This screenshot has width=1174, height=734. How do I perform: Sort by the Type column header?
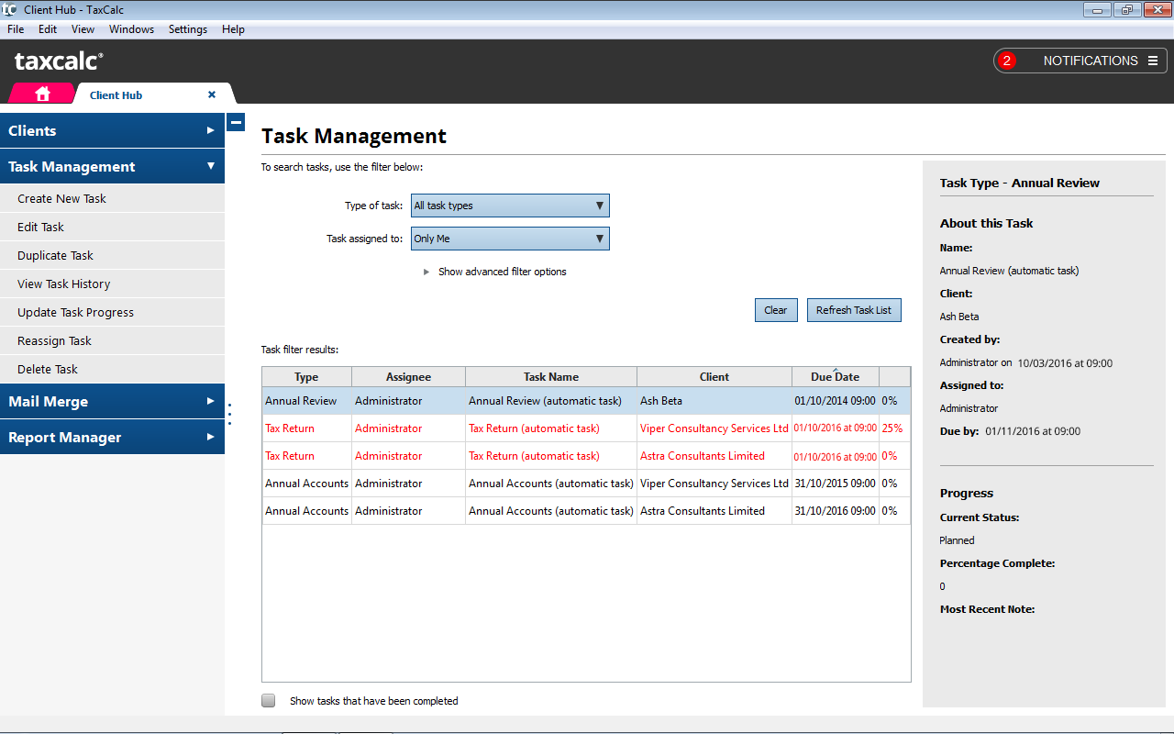[306, 377]
